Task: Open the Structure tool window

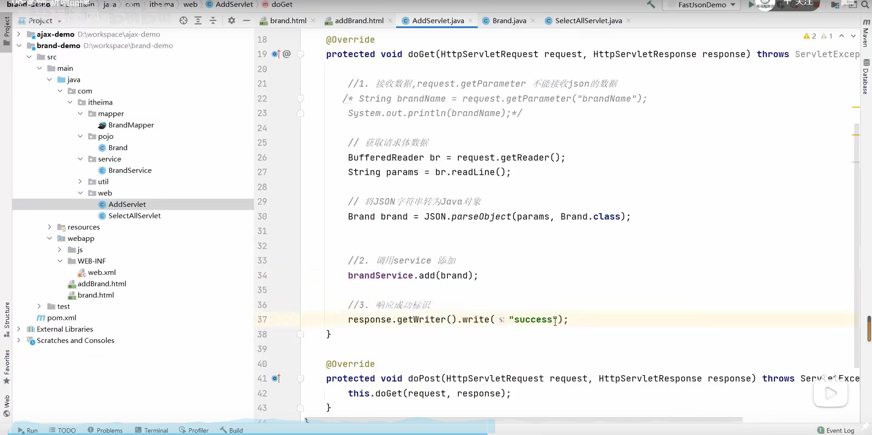Action: [7, 319]
